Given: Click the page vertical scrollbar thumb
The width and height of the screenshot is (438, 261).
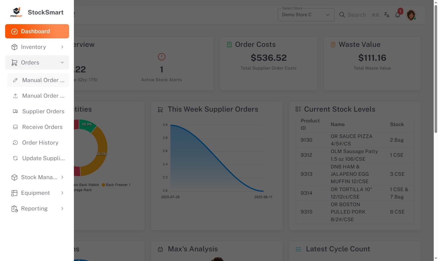Looking at the screenshot, I should click(436, 69).
